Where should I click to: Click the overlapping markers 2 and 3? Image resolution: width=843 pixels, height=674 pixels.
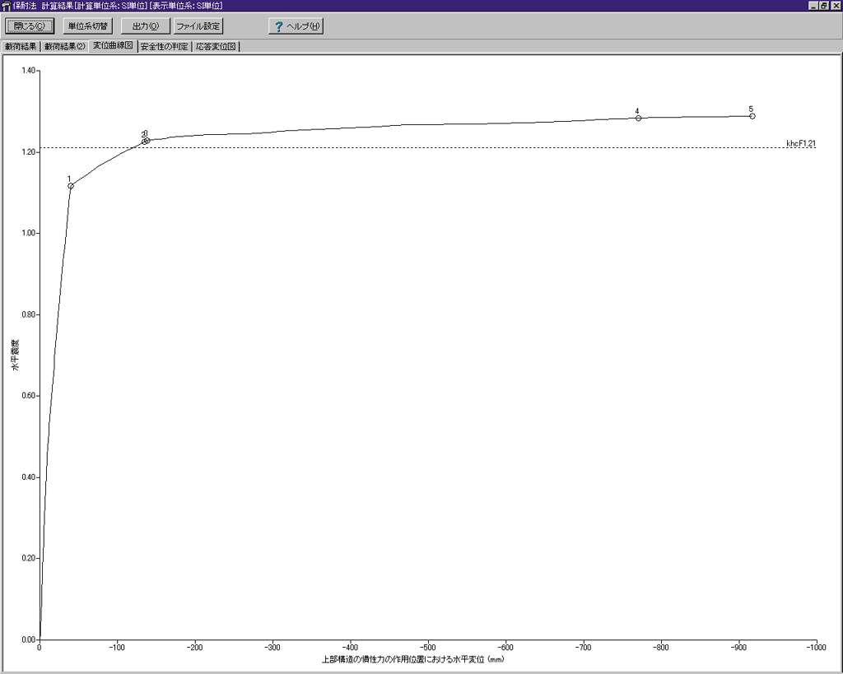pyautogui.click(x=146, y=141)
